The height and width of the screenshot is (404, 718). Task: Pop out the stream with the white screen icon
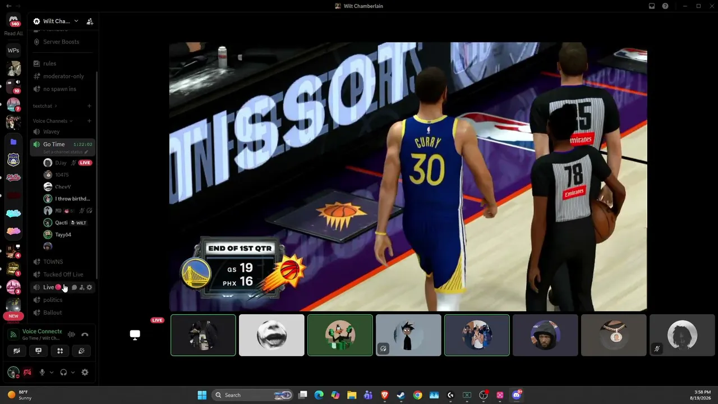pos(135,335)
